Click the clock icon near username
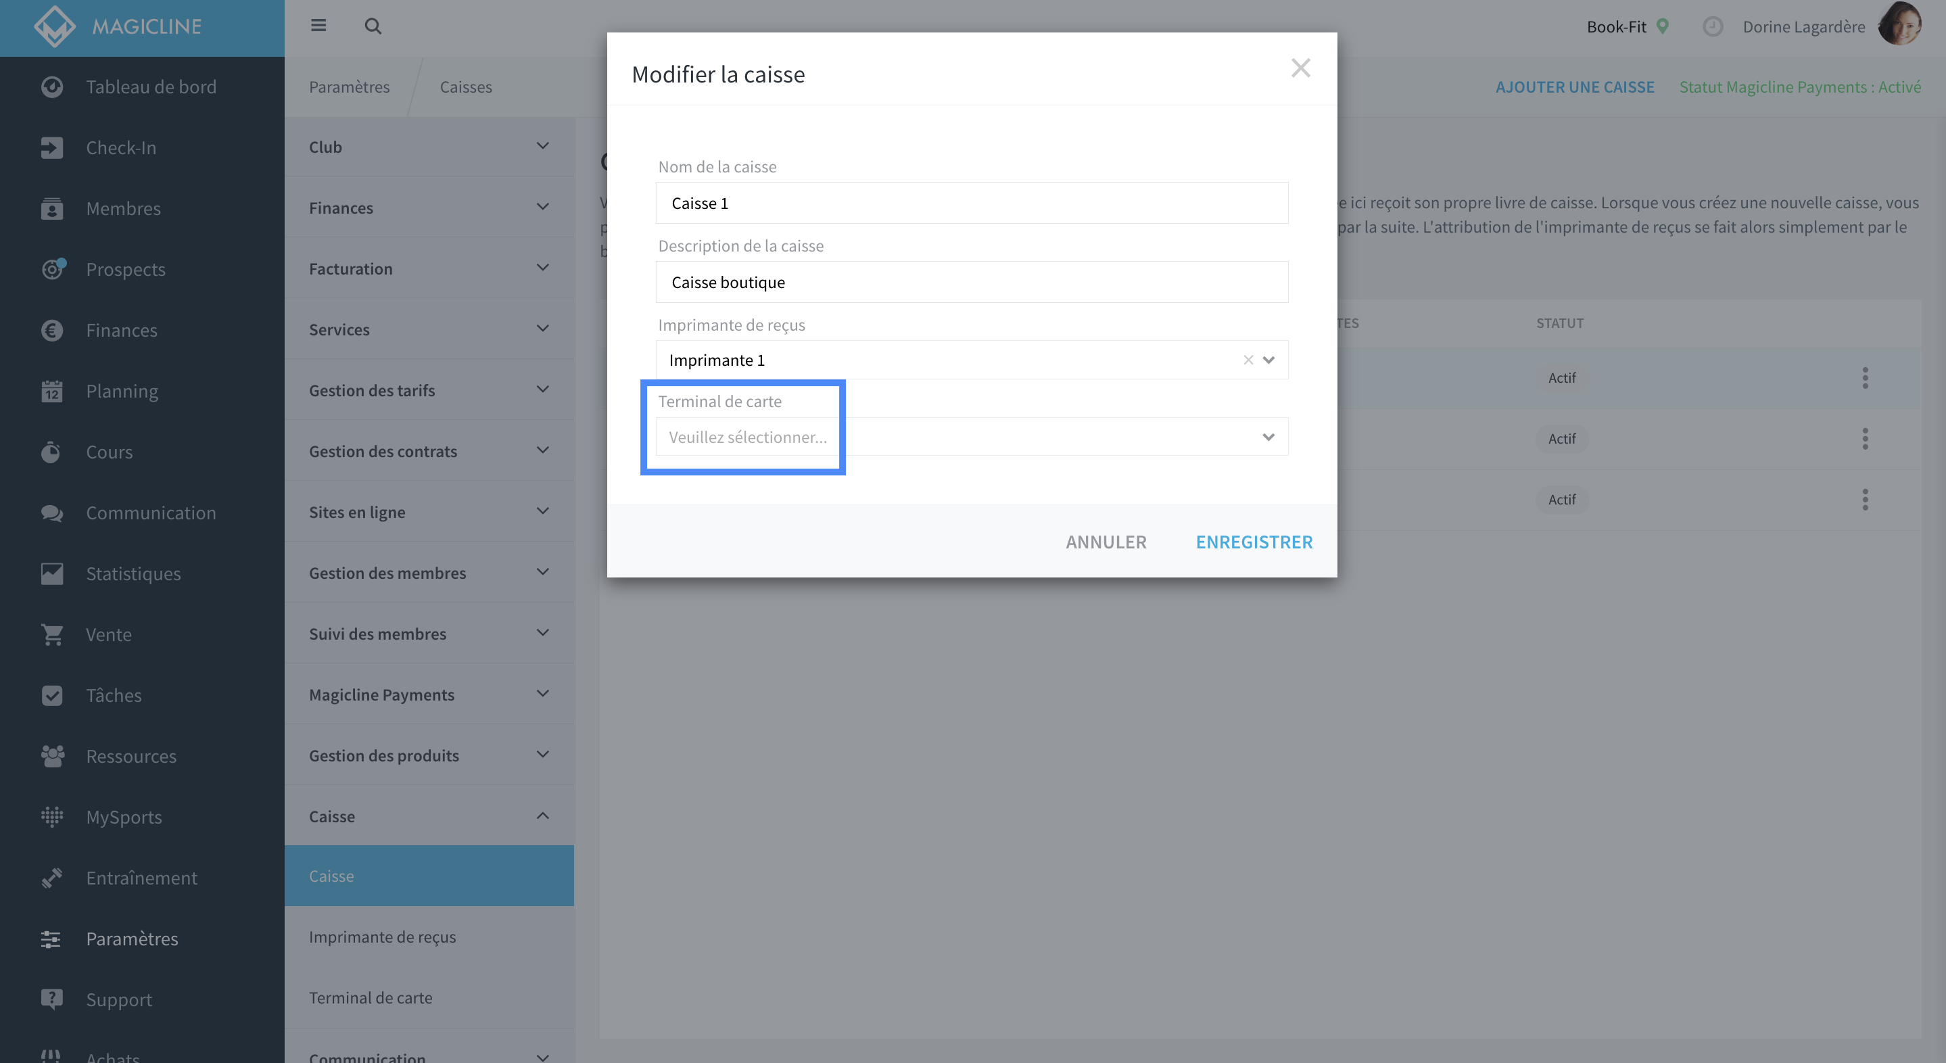Image resolution: width=1946 pixels, height=1063 pixels. coord(1713,27)
